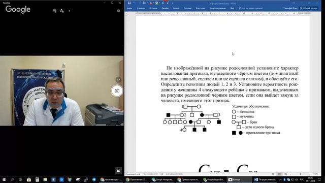The height and width of the screenshot is (183, 325).
Task: Click the Word zoom slider
Action: click(x=301, y=174)
